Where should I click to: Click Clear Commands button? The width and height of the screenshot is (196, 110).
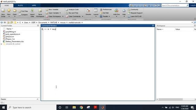(73, 16)
